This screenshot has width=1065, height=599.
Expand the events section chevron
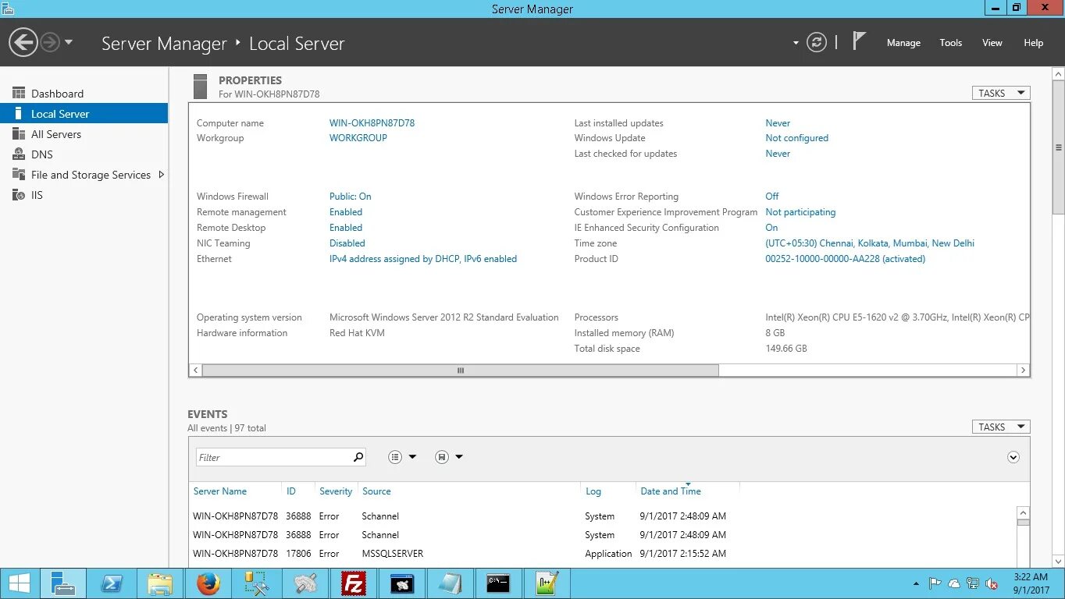pos(1013,457)
